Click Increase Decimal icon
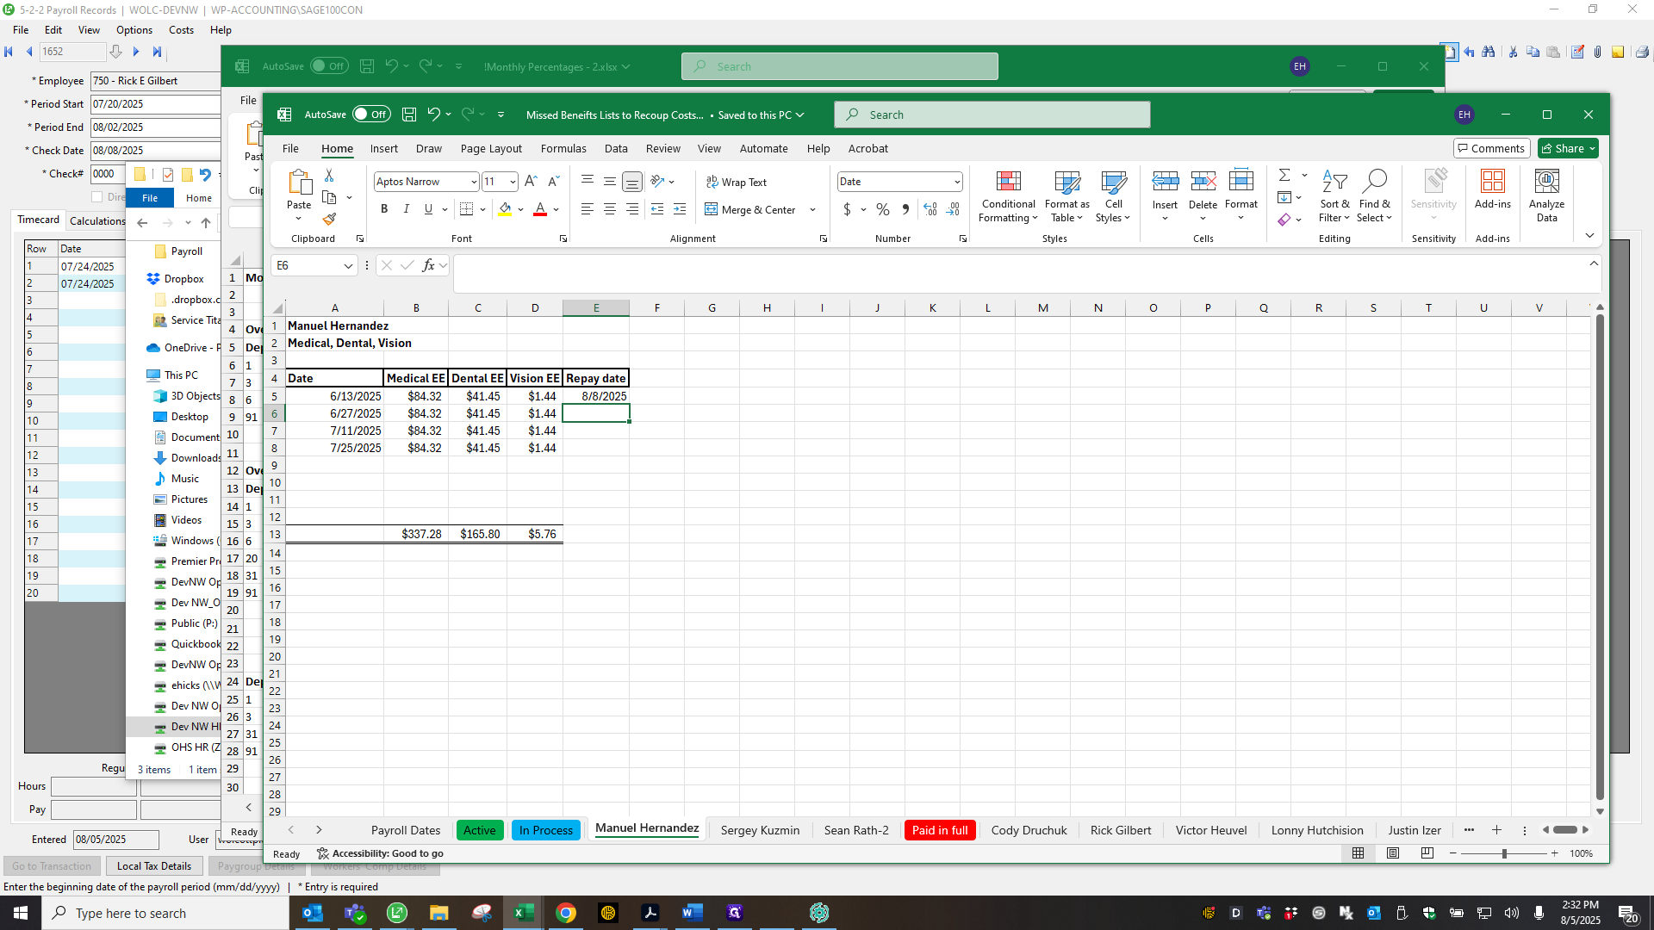The image size is (1654, 930). pyautogui.click(x=930, y=209)
